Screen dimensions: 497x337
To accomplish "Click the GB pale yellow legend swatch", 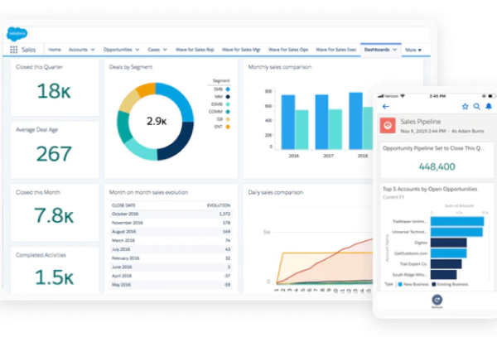I will (x=228, y=119).
